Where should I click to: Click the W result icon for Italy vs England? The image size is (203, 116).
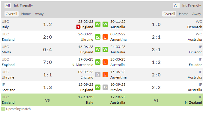[98, 24]
